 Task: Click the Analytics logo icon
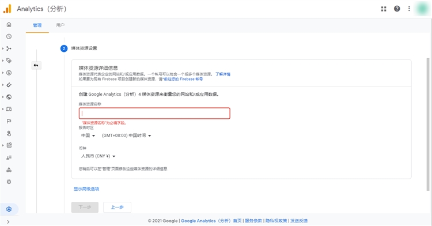(7, 9)
